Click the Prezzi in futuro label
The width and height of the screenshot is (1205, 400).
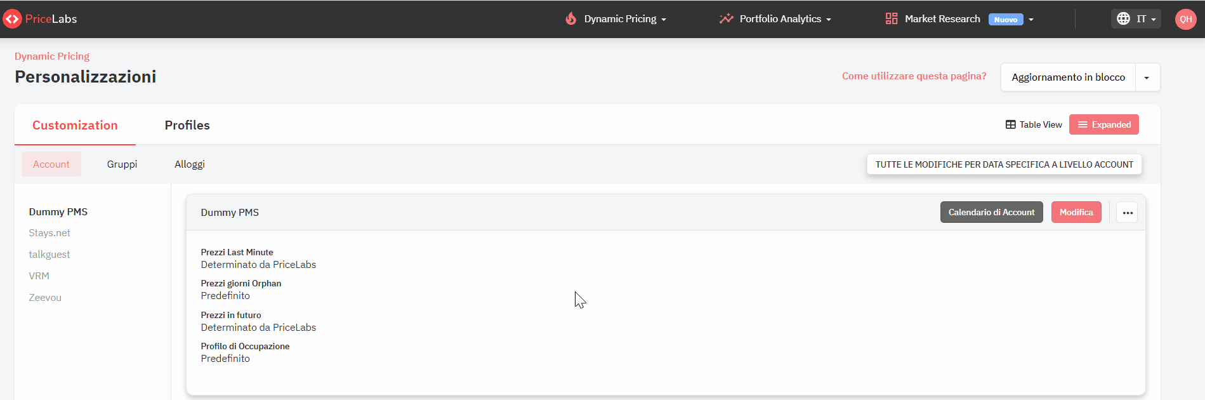coord(231,316)
